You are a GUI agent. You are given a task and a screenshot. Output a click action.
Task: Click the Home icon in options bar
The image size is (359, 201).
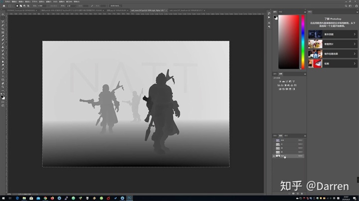[x=4, y=6]
